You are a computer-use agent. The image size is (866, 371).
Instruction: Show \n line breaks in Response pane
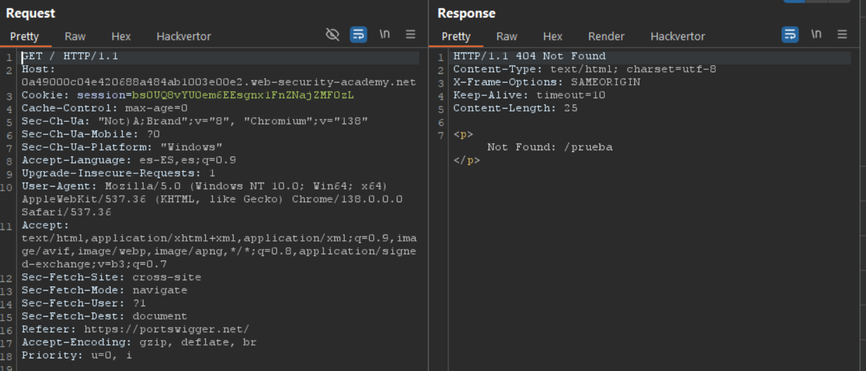tap(816, 35)
